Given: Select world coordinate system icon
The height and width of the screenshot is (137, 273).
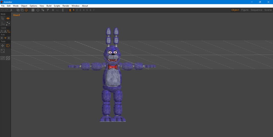Looking at the screenshot, I should pos(2,31).
